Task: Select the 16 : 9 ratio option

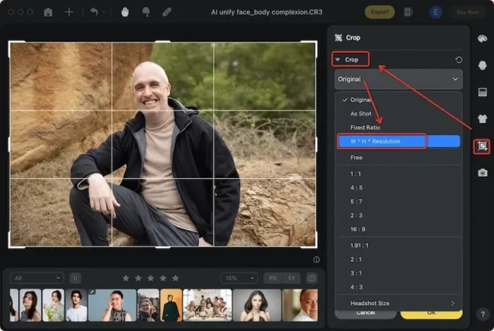Action: pos(359,229)
